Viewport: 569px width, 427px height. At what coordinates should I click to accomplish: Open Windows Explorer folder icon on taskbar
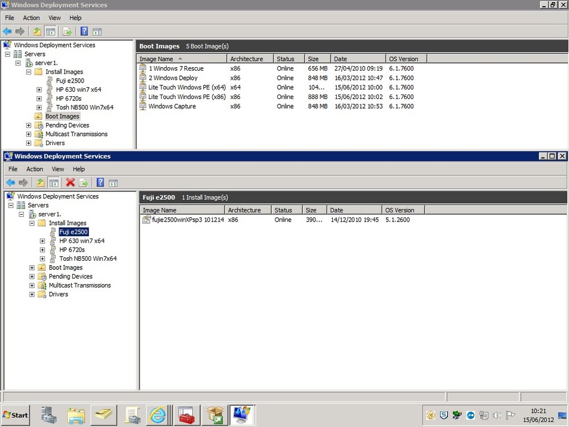pyautogui.click(x=76, y=415)
